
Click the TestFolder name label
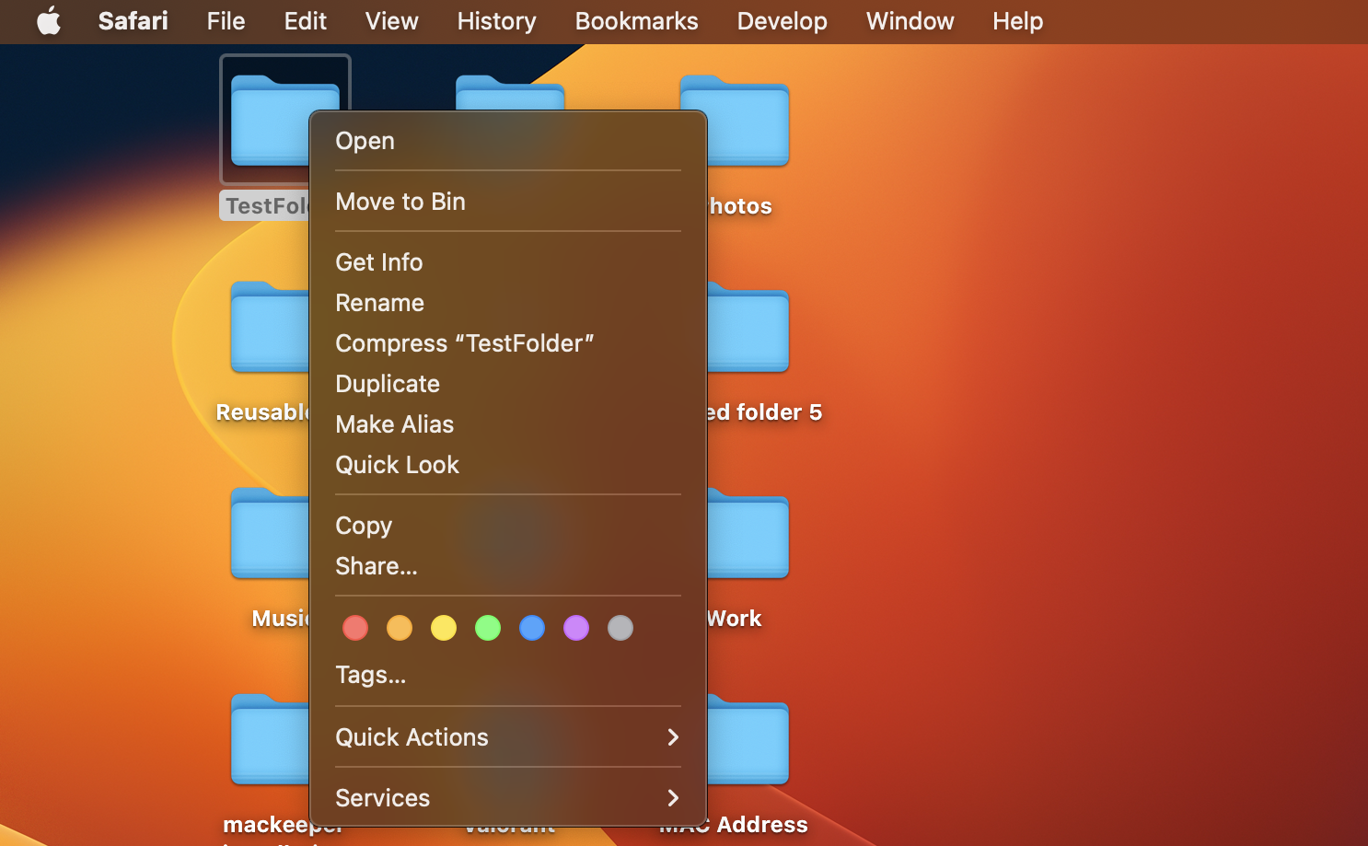tap(266, 204)
